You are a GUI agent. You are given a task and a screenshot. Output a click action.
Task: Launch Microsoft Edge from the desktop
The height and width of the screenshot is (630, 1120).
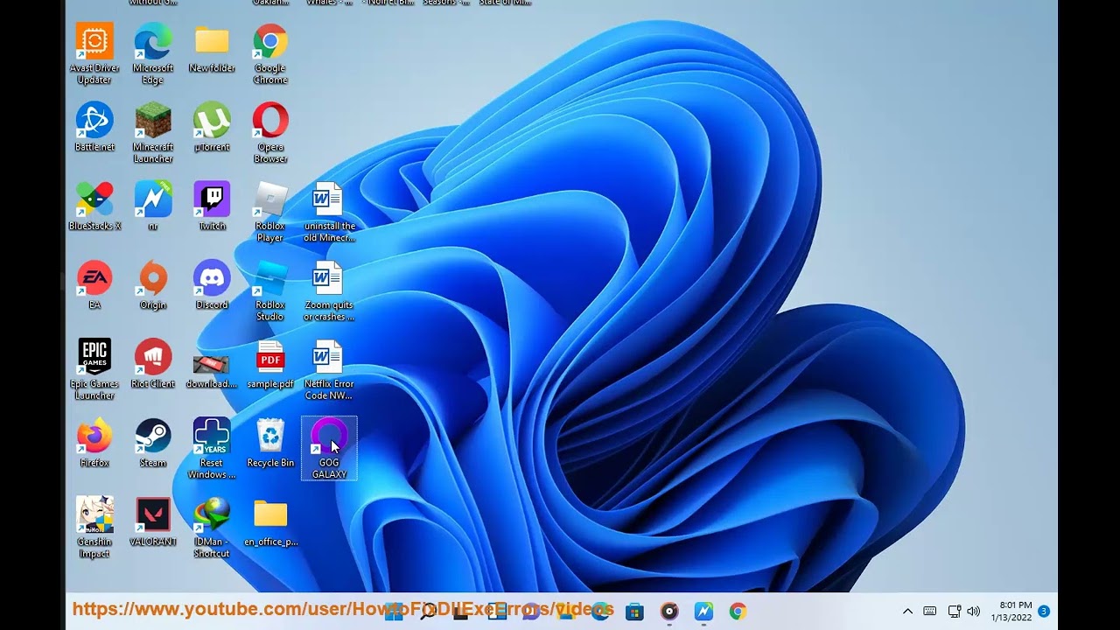(x=153, y=52)
